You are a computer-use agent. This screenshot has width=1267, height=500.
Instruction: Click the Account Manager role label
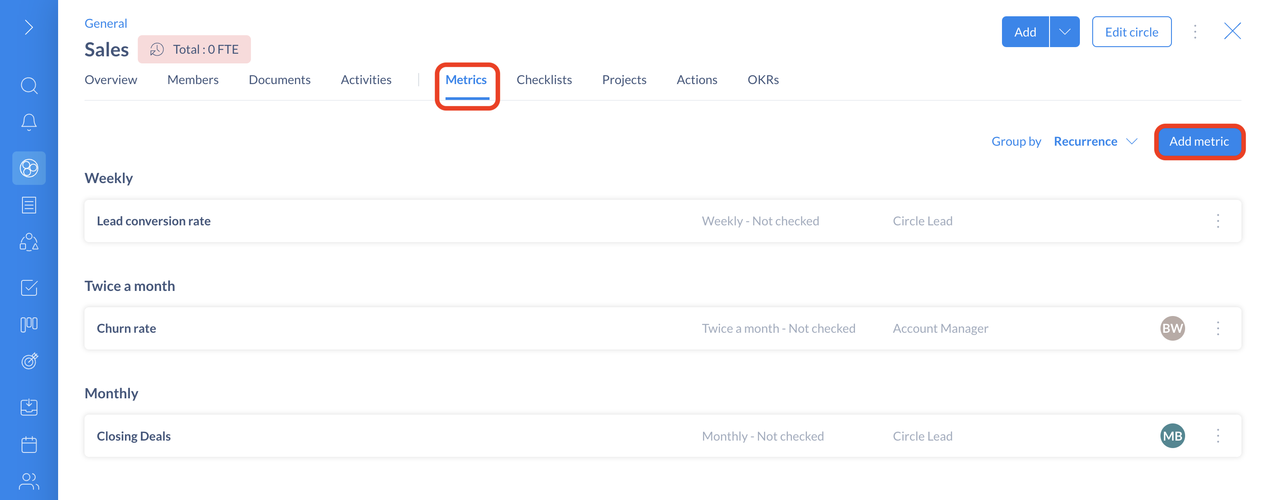click(940, 328)
